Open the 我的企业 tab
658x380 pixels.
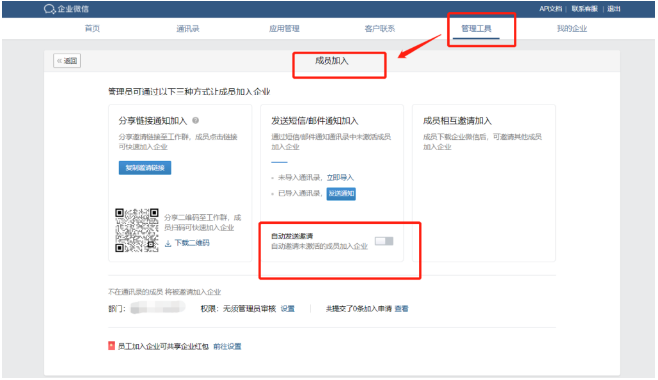click(572, 29)
